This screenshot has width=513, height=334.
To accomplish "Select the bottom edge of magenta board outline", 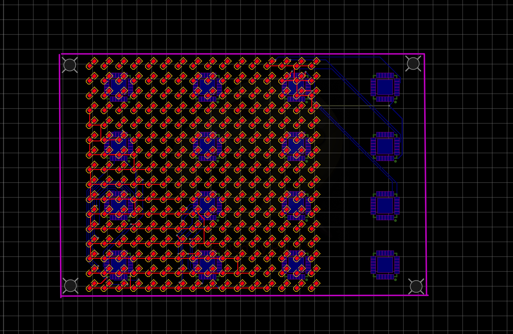I will 241,296.
